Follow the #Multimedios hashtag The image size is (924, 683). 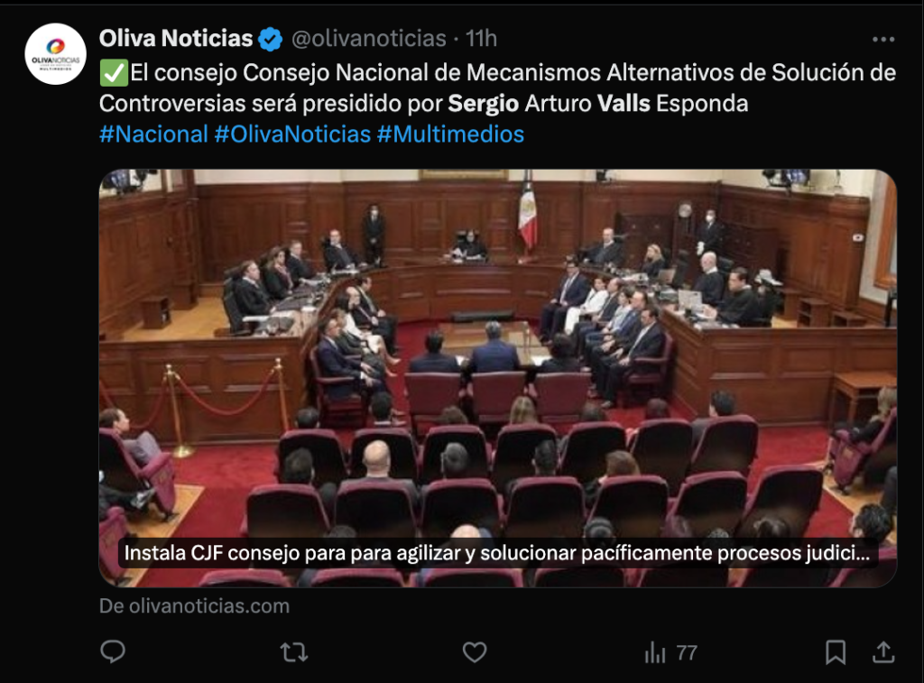[450, 134]
